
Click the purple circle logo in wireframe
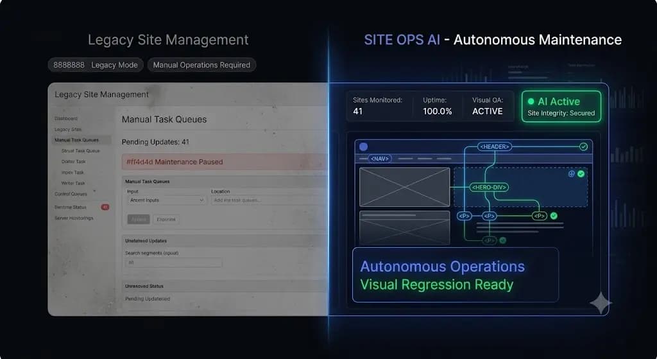(363, 146)
